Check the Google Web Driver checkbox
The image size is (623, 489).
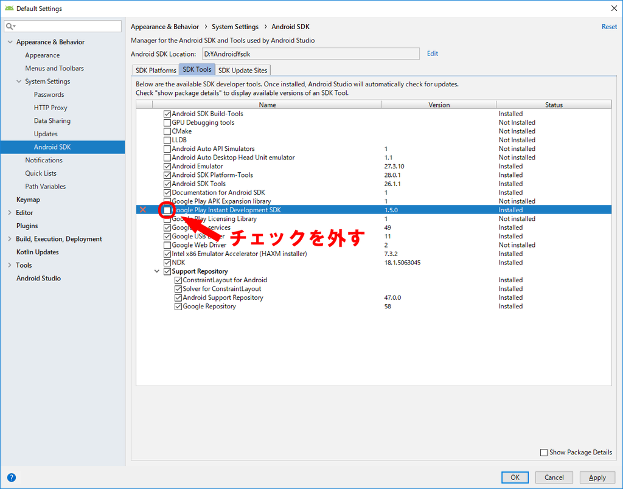pos(167,245)
